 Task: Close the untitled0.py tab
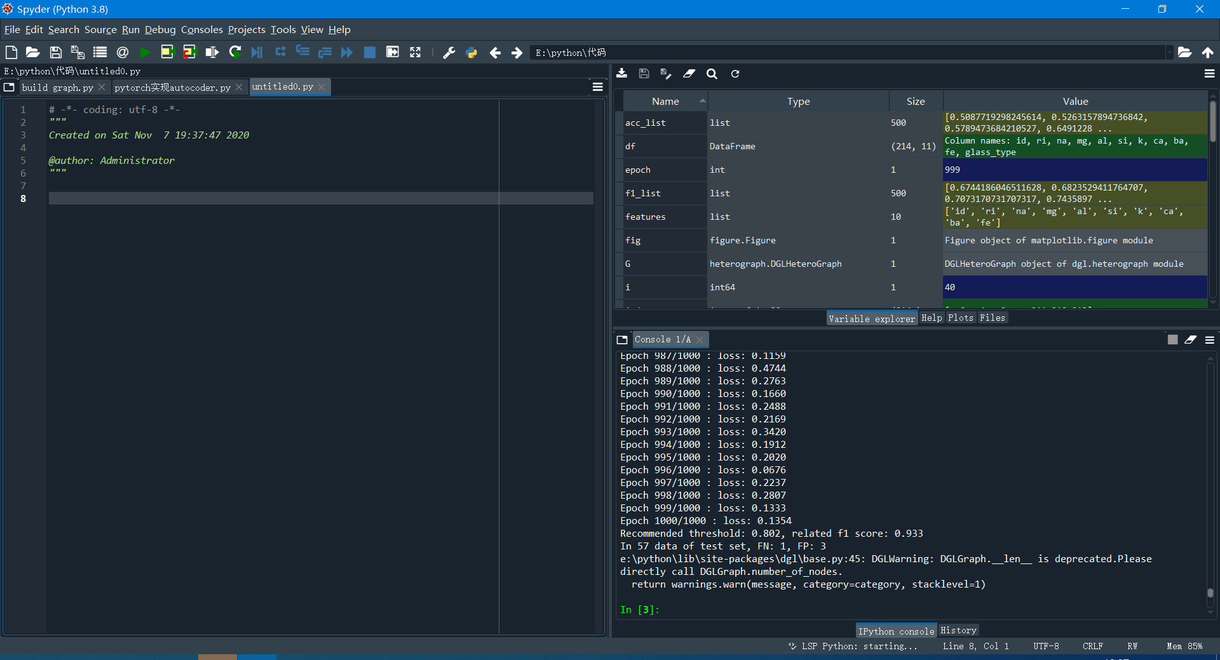point(322,87)
